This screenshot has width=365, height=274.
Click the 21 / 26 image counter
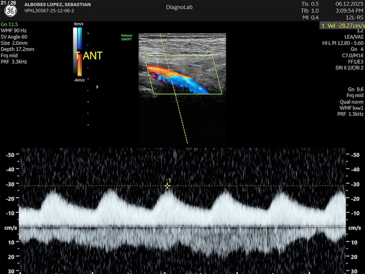point(8,3)
